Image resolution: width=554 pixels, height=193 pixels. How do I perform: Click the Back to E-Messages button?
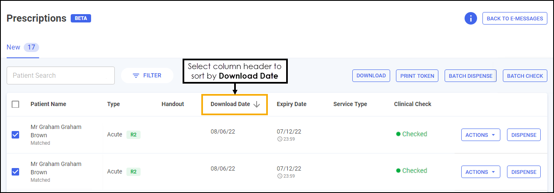514,18
